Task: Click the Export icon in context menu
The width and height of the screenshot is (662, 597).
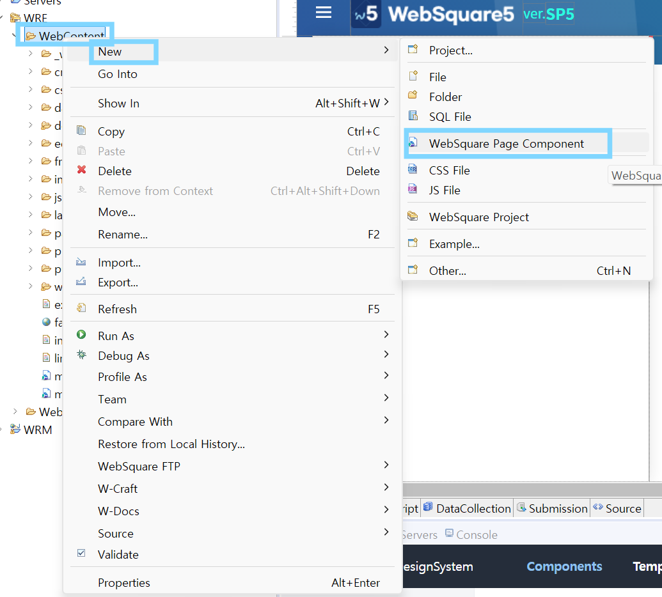Action: [81, 281]
